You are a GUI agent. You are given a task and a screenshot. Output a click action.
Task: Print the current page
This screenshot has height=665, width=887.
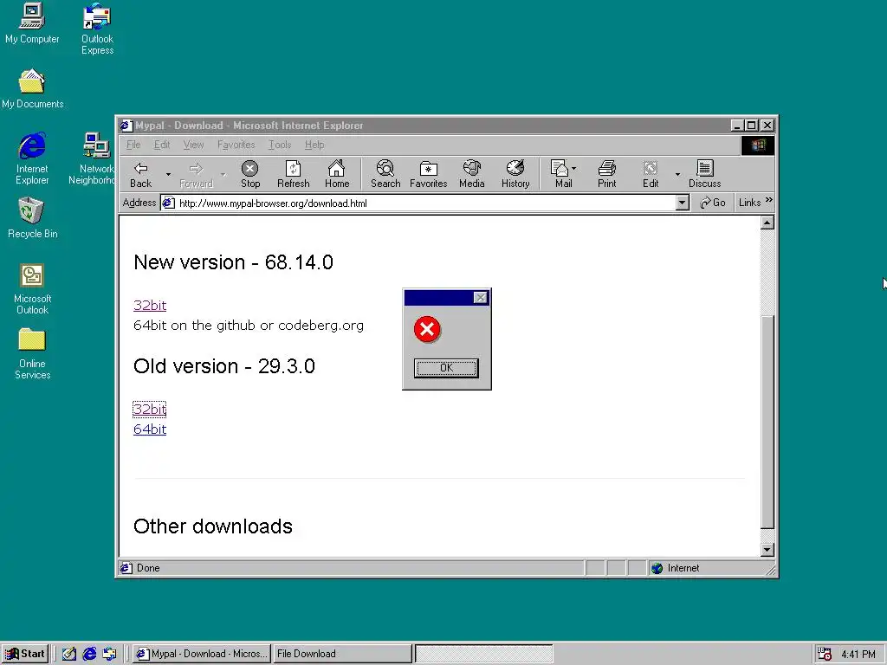(607, 174)
